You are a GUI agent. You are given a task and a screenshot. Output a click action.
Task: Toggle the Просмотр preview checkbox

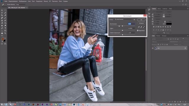138,31
